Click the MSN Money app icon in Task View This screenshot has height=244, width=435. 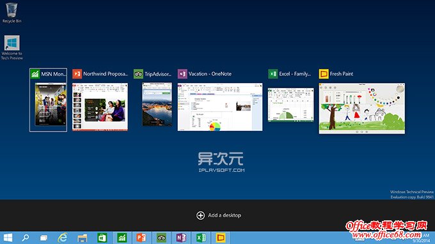(x=35, y=74)
